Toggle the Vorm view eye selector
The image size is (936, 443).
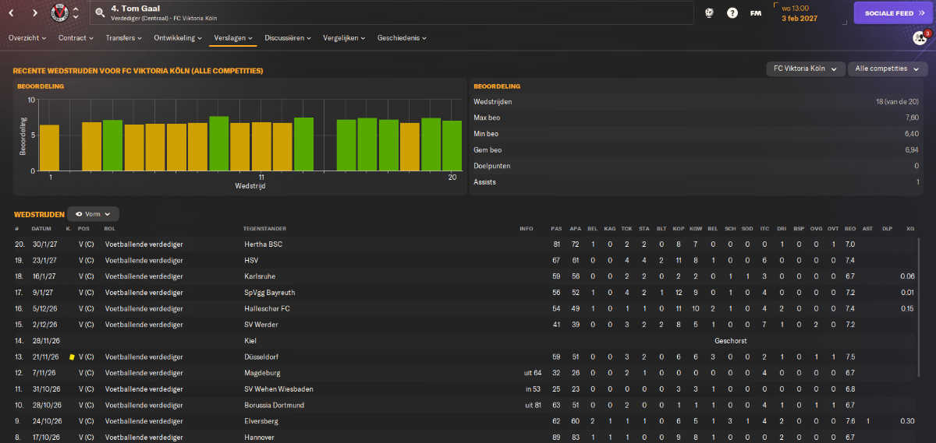click(x=94, y=213)
